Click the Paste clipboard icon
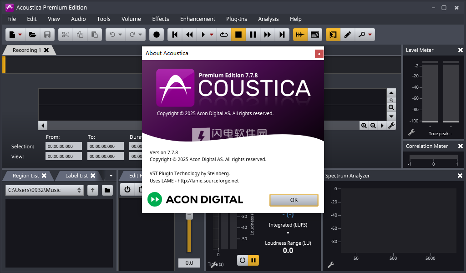 pyautogui.click(x=95, y=35)
